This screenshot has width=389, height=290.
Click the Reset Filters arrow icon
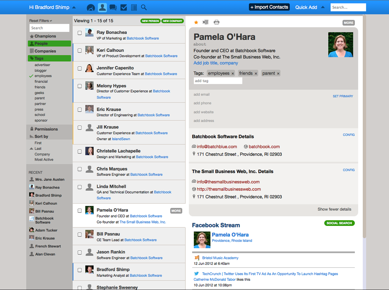point(51,21)
